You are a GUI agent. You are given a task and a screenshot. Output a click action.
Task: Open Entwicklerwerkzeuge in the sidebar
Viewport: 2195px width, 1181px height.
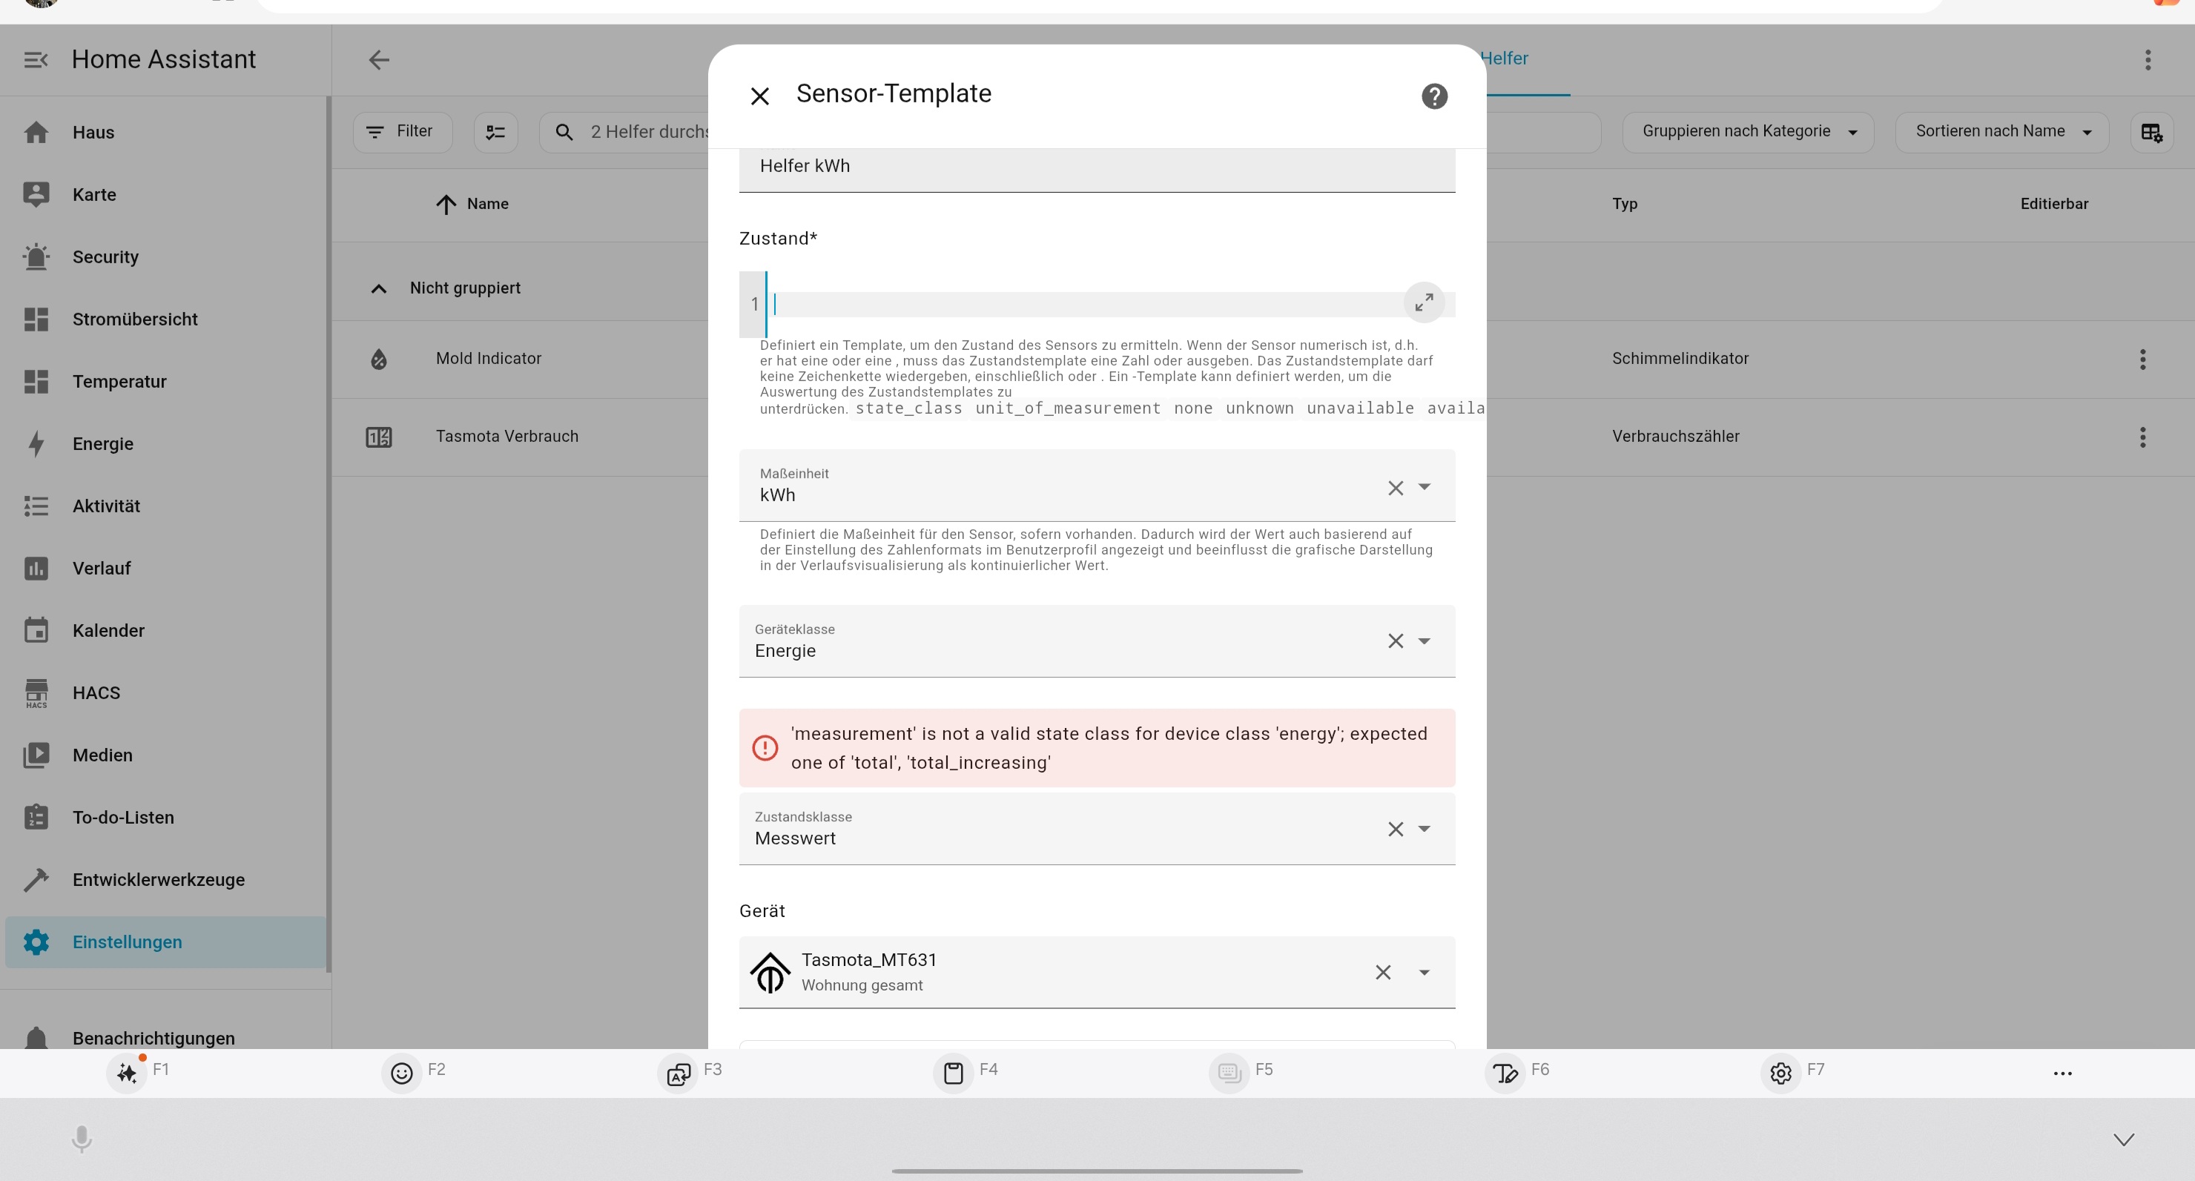click(159, 879)
